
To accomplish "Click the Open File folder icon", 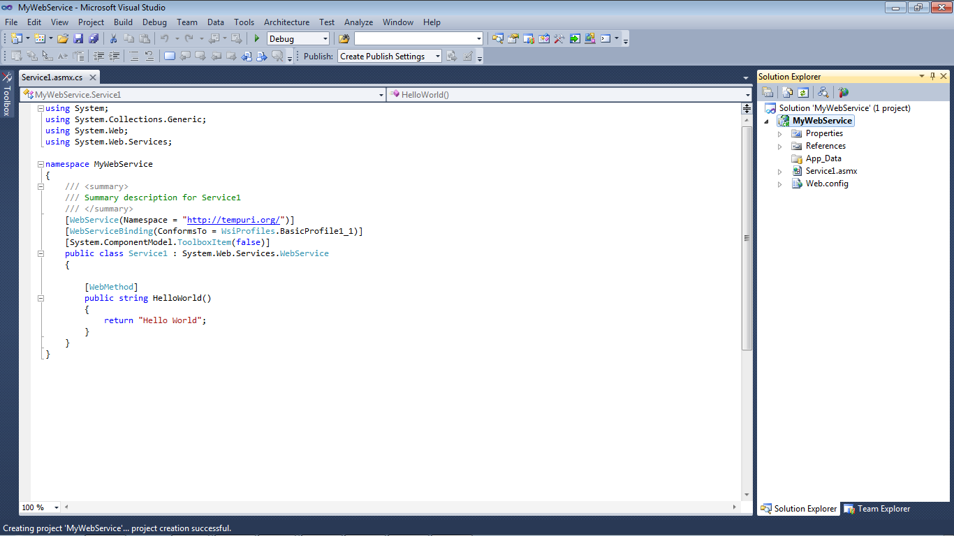I will pyautogui.click(x=63, y=38).
